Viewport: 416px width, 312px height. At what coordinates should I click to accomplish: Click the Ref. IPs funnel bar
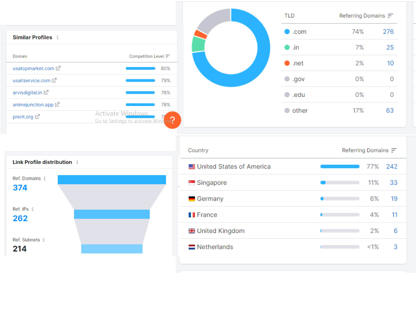[x=111, y=214]
